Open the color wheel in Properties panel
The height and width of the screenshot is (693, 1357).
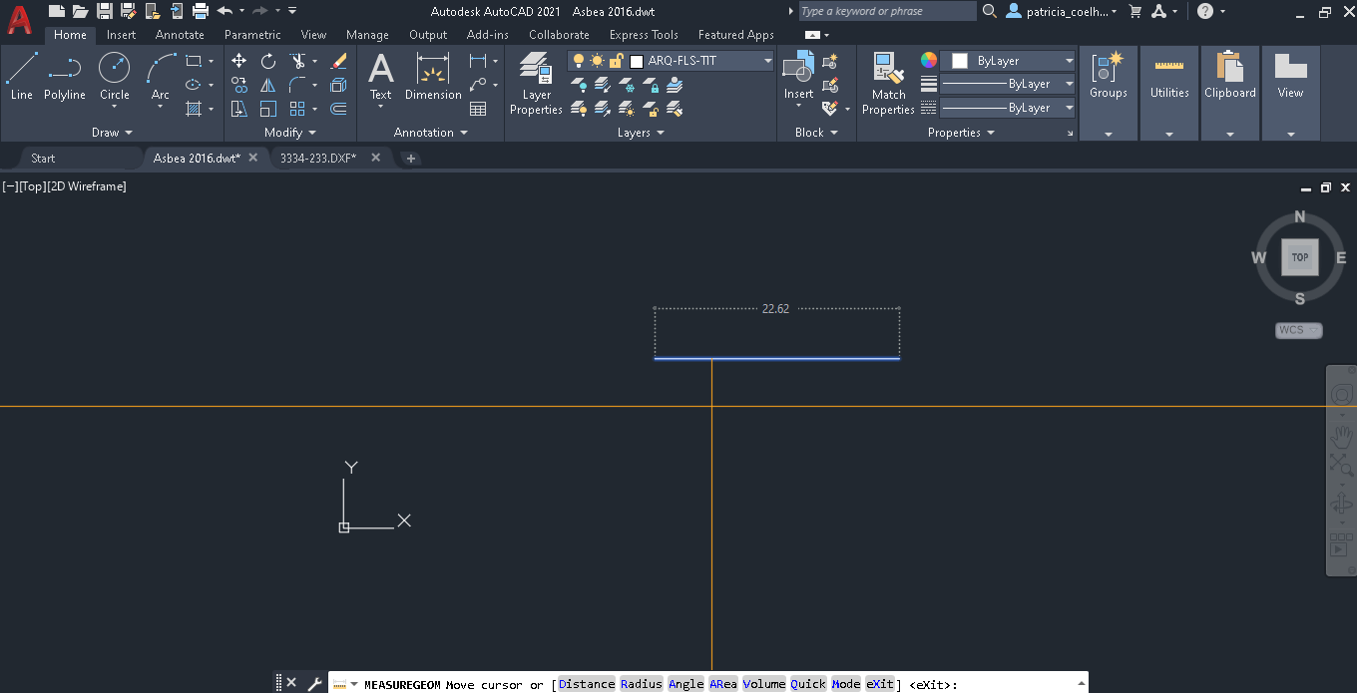[928, 59]
